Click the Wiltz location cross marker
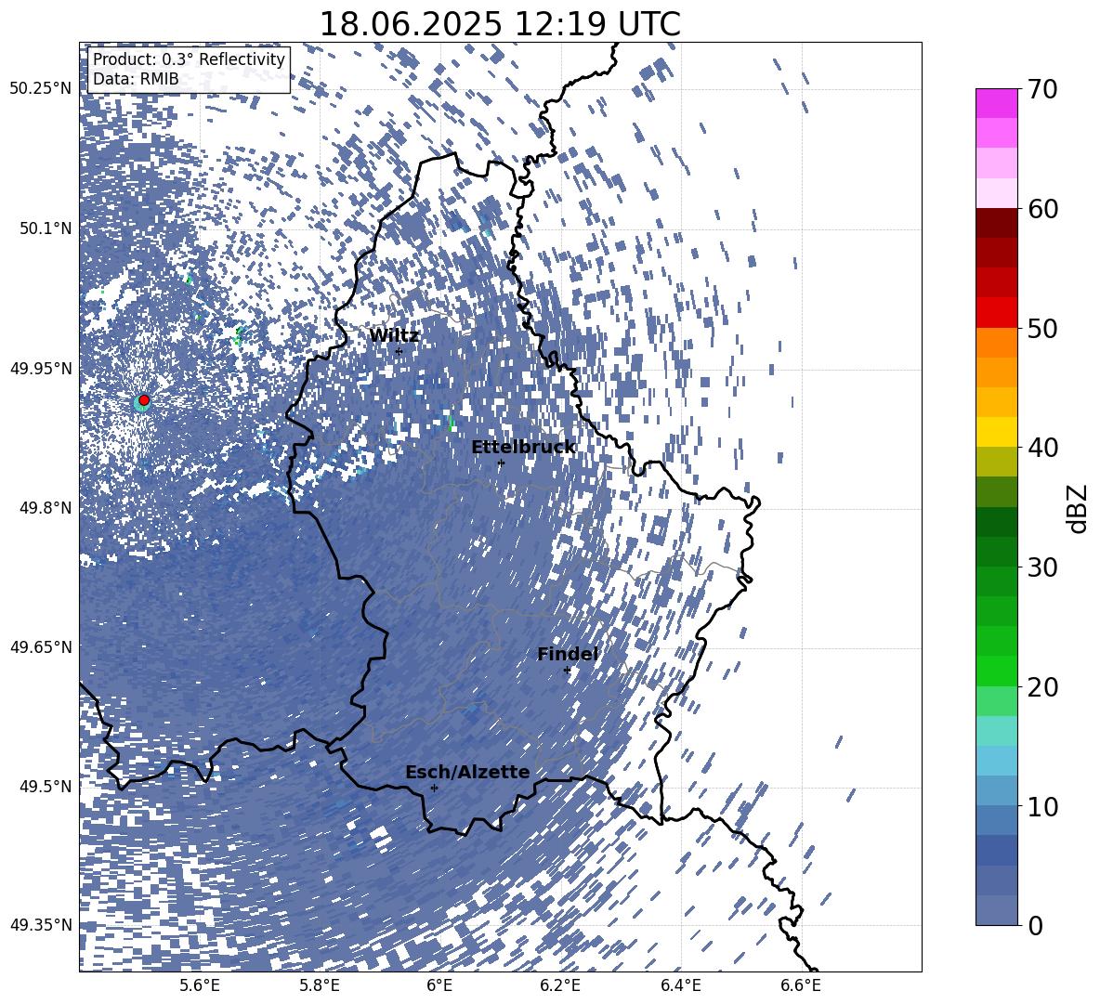Image resolution: width=1100 pixels, height=1004 pixels. coord(399,351)
